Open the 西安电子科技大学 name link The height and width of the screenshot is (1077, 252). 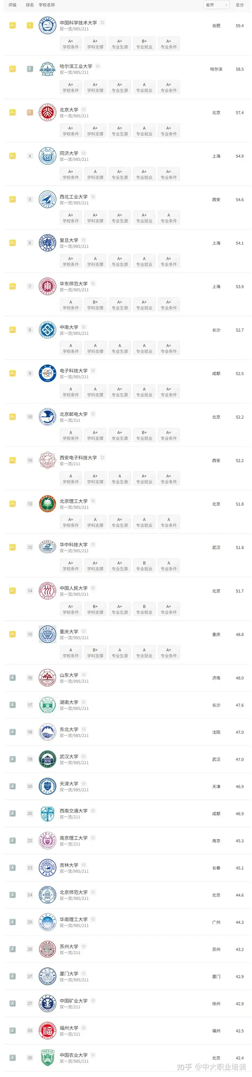click(78, 457)
